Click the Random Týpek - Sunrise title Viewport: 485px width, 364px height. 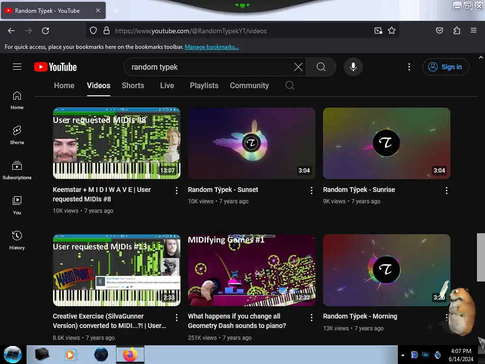pos(359,190)
